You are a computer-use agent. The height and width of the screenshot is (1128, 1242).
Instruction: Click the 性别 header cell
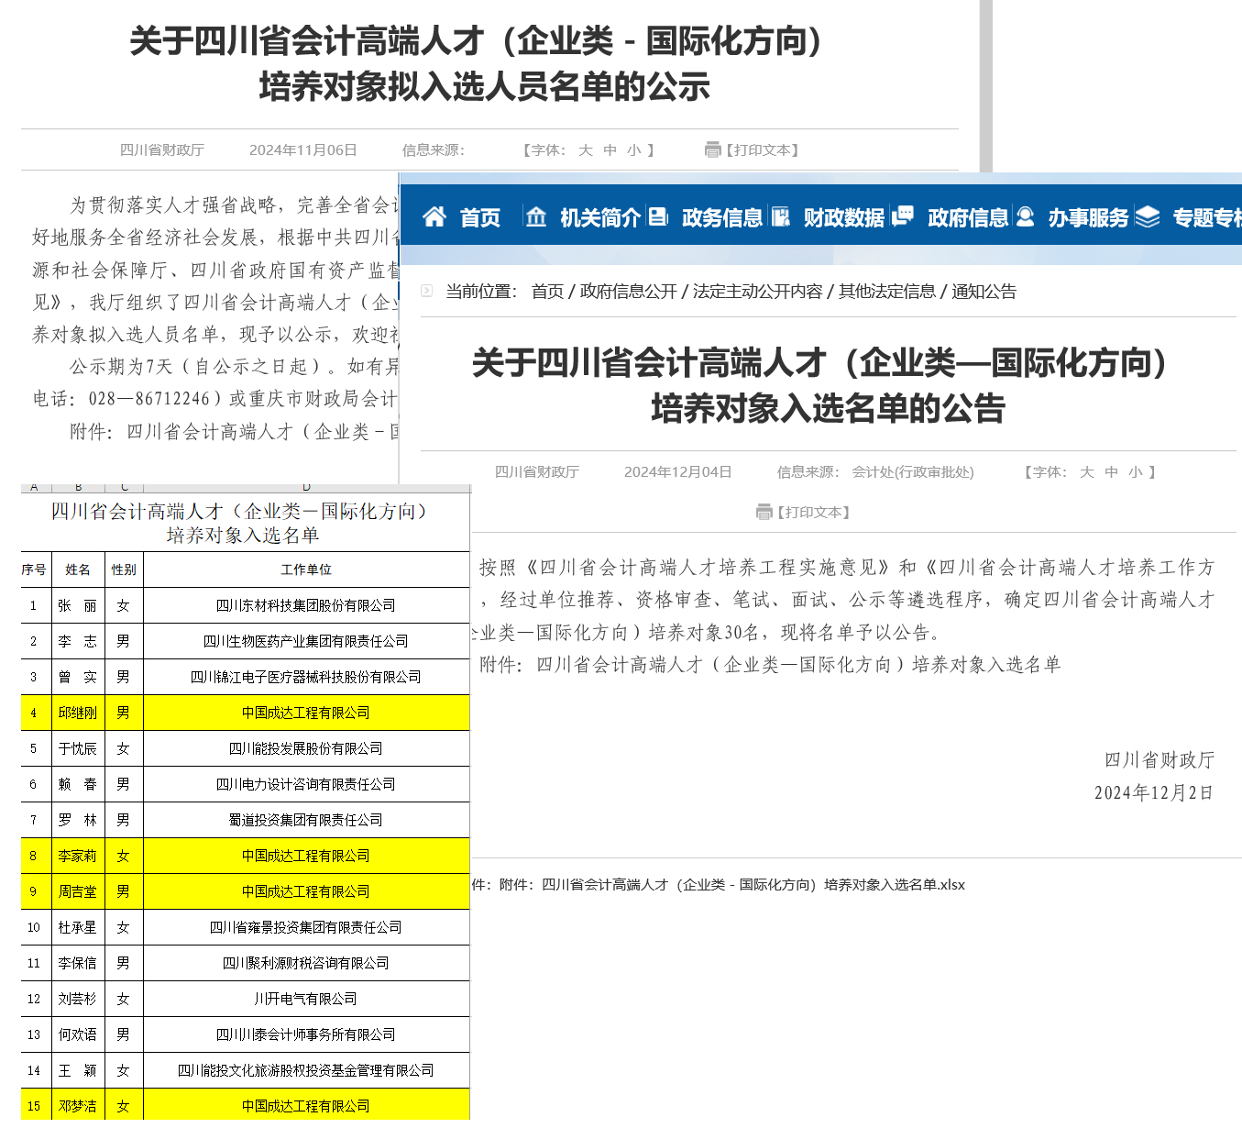[x=124, y=570]
